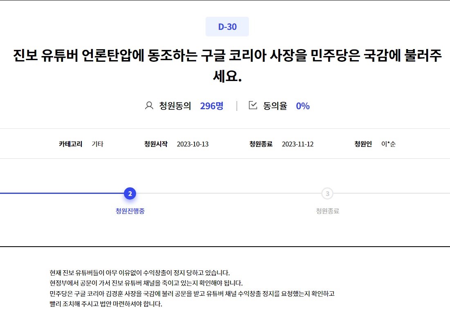This screenshot has width=450, height=317.
Task: Click the start date 2023-10-13
Action: pos(193,144)
